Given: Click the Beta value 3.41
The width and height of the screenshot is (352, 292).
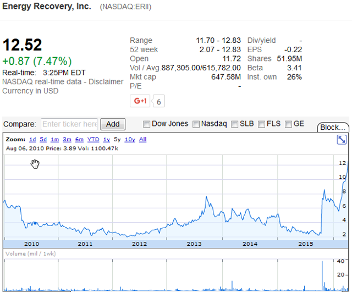Looking at the screenshot, I should coord(295,68).
